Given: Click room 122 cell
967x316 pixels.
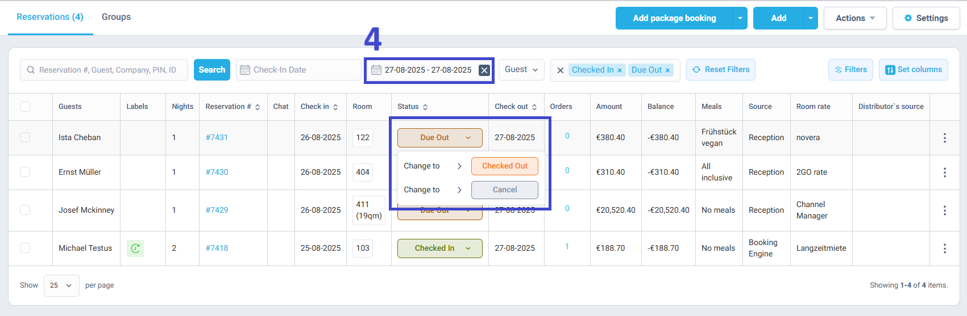Looking at the screenshot, I should [363, 138].
